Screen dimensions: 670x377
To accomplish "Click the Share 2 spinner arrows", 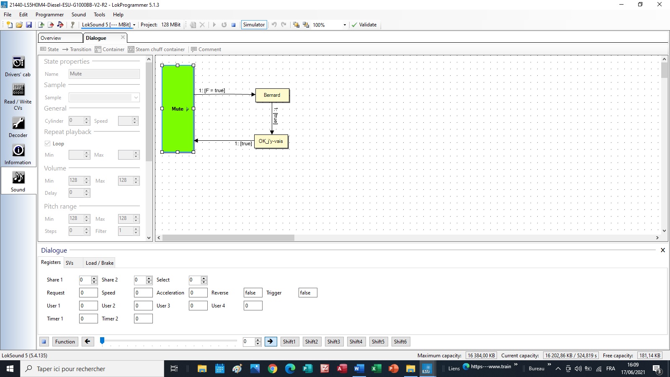I will click(x=149, y=280).
